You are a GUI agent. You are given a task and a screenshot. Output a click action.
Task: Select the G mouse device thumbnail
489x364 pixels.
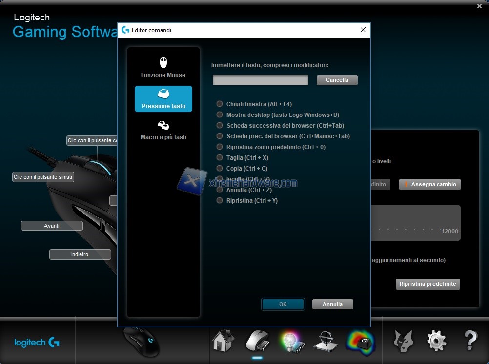coord(141,342)
